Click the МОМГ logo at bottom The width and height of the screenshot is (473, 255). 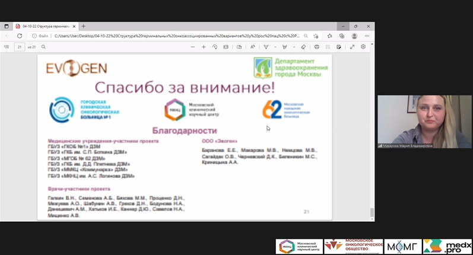coord(403,247)
